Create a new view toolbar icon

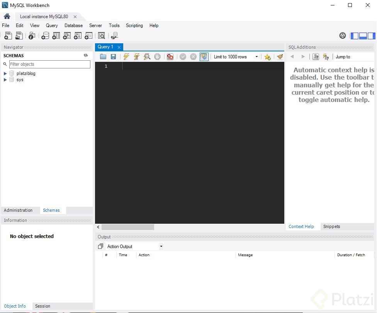[67, 36]
